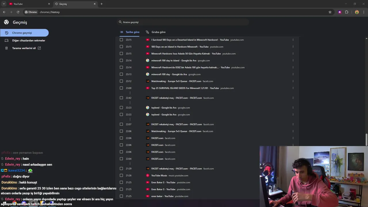Screen dimensions: 368x207
Task: Tick checkbox for minecraft 100 day in island search
Action: tap(121, 60)
